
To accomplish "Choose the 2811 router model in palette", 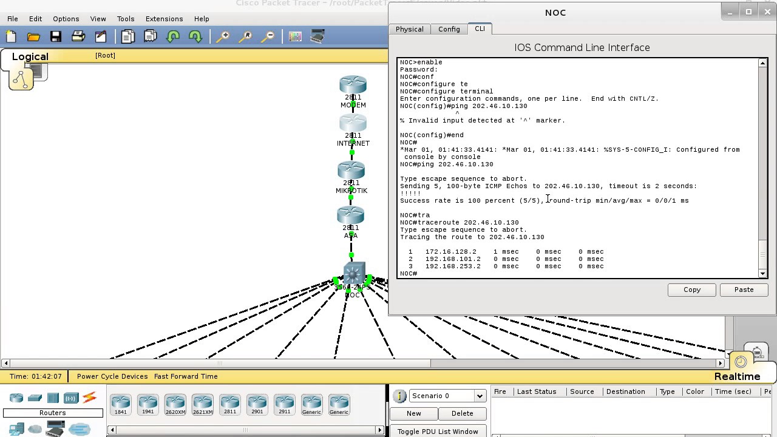I will (229, 405).
